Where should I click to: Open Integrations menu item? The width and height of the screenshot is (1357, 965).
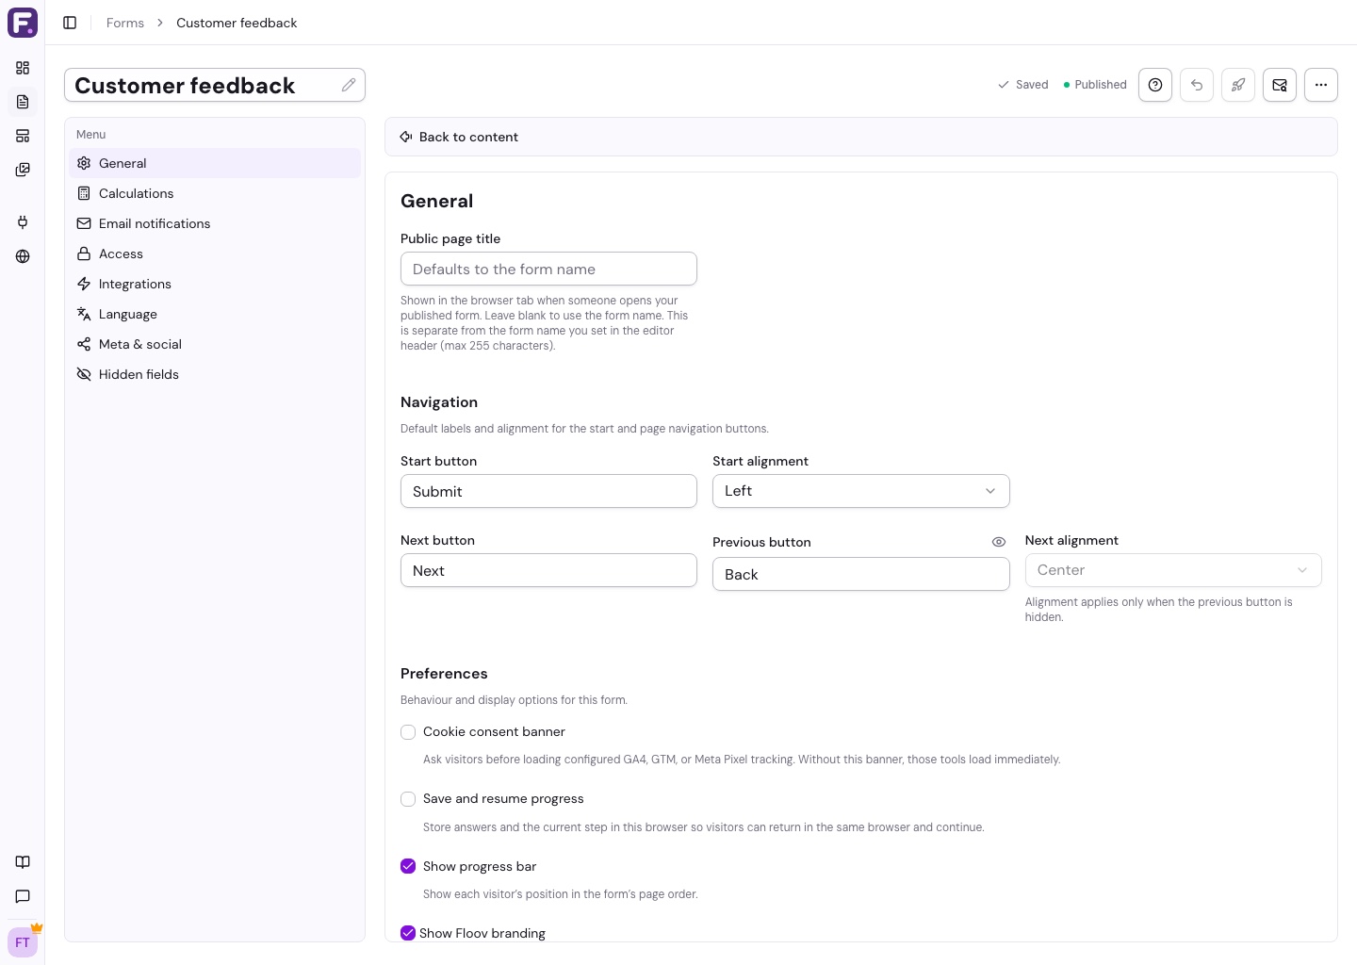pyautogui.click(x=215, y=284)
